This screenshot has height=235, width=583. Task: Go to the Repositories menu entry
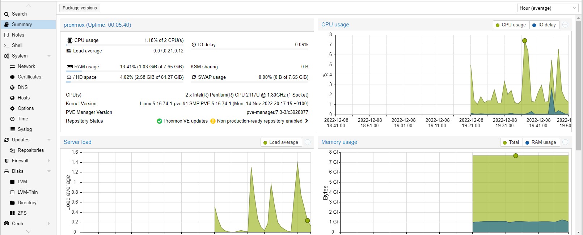tap(28, 150)
